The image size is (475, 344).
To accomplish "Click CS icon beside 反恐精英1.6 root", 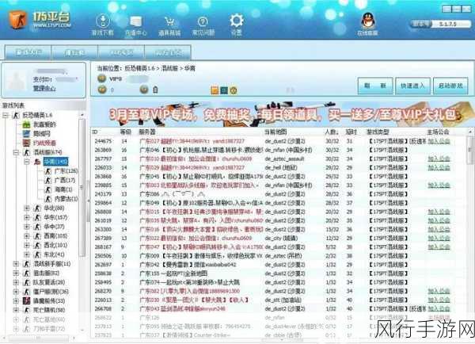I will click(x=16, y=115).
